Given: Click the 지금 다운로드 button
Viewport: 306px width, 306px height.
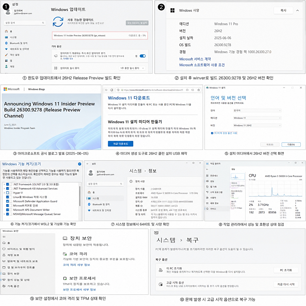Looking at the screenshot, I should point(121,144).
